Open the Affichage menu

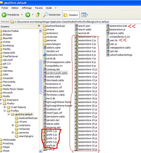(x=27, y=8)
